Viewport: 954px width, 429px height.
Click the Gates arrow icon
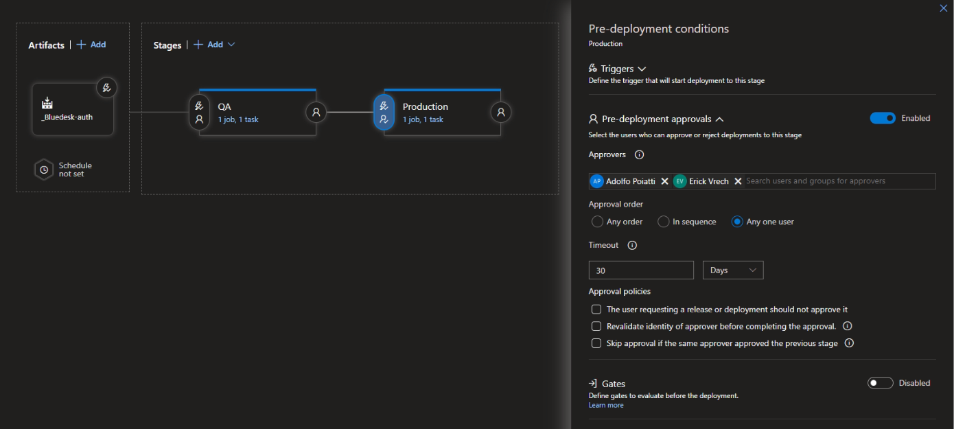(x=594, y=384)
